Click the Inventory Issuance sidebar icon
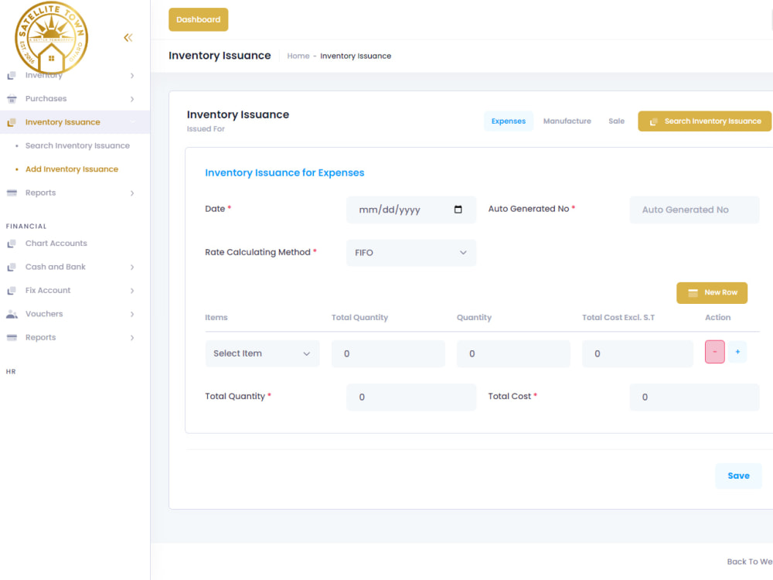The image size is (773, 580). (x=12, y=122)
